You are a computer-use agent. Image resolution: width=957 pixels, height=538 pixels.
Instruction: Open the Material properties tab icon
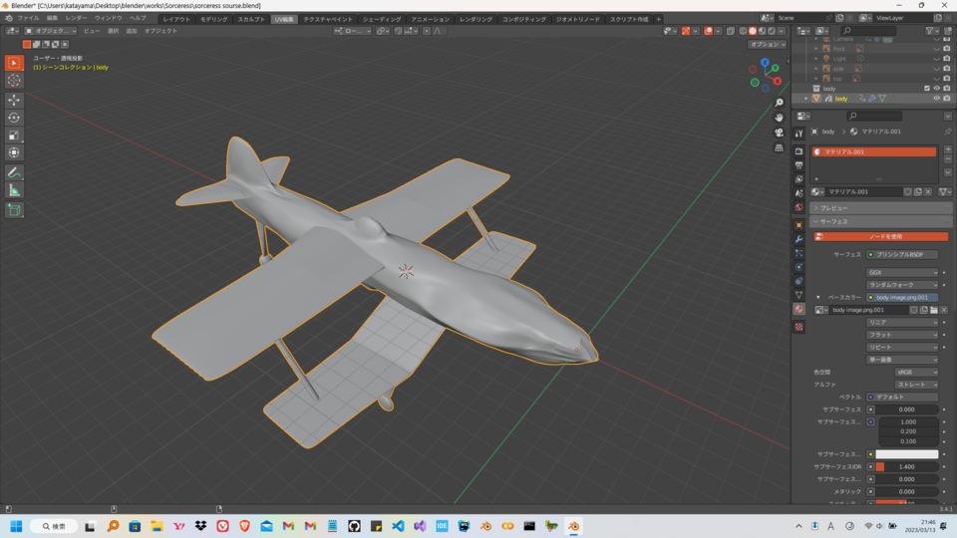(x=798, y=309)
